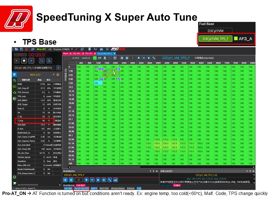Toggle the AT-AFR button

[x=75, y=58]
